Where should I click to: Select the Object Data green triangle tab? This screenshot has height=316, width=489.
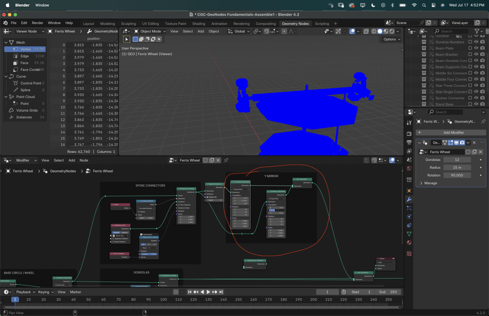pyautogui.click(x=409, y=234)
